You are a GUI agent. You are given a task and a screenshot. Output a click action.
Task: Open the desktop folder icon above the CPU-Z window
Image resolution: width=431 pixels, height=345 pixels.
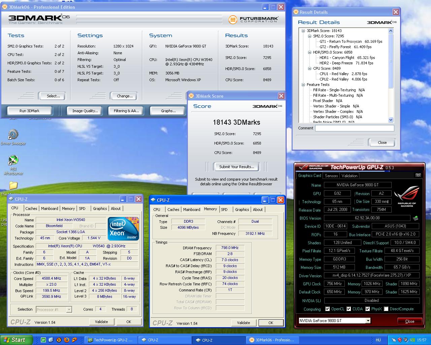tap(13, 186)
